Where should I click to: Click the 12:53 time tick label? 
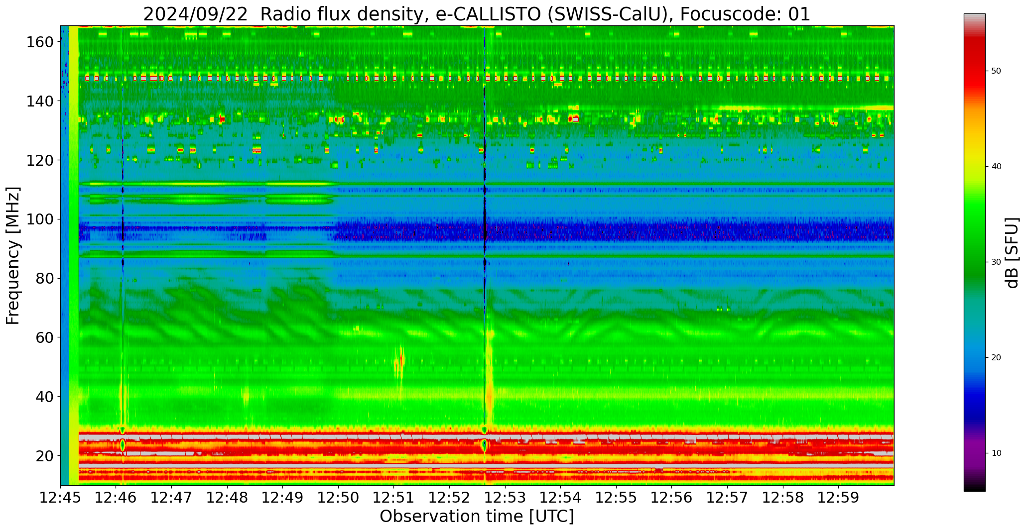[505, 498]
